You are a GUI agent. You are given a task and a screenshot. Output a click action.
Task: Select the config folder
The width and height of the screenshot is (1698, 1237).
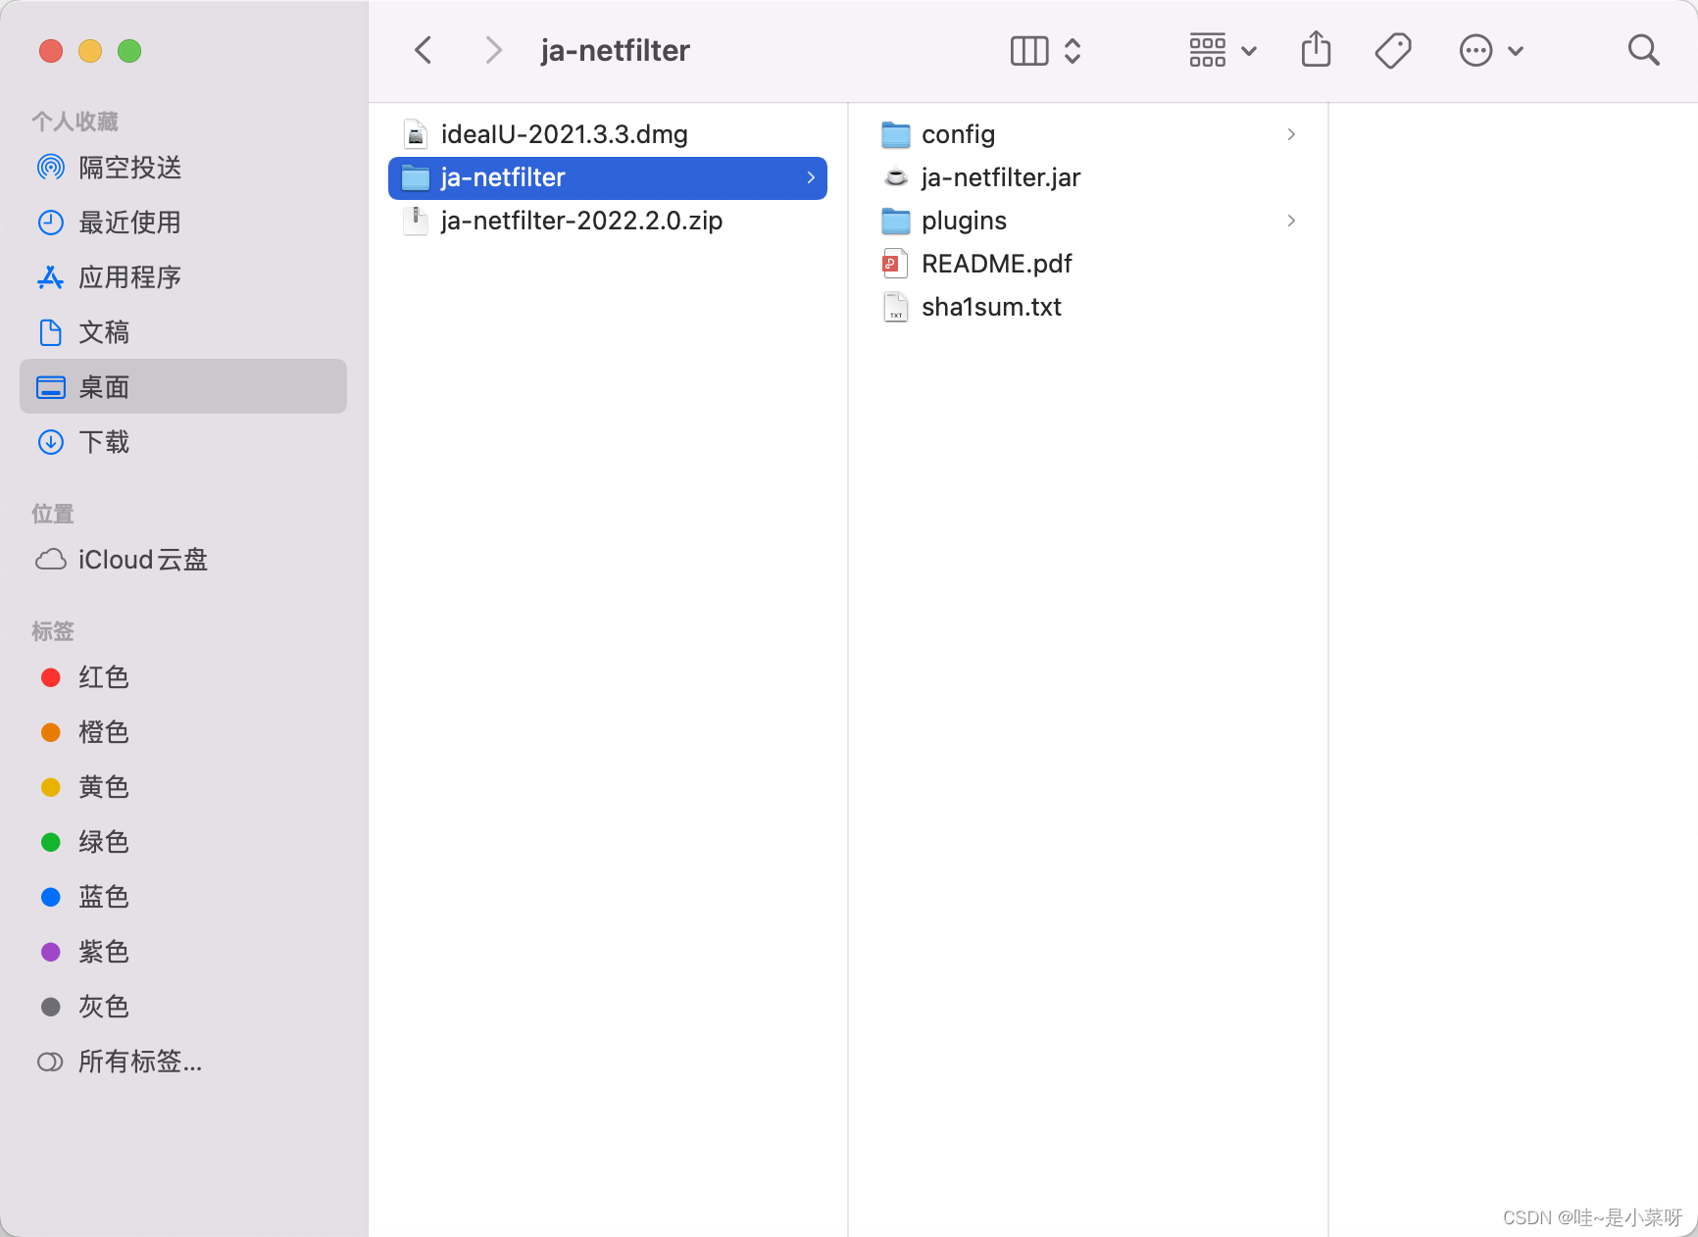[1088, 134]
